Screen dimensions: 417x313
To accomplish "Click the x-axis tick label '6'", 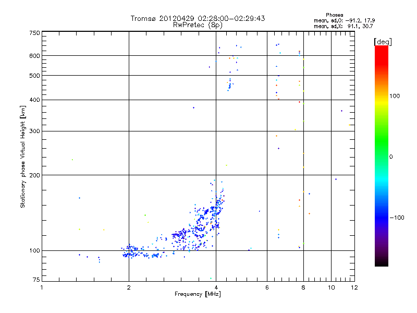I will pos(267,287).
